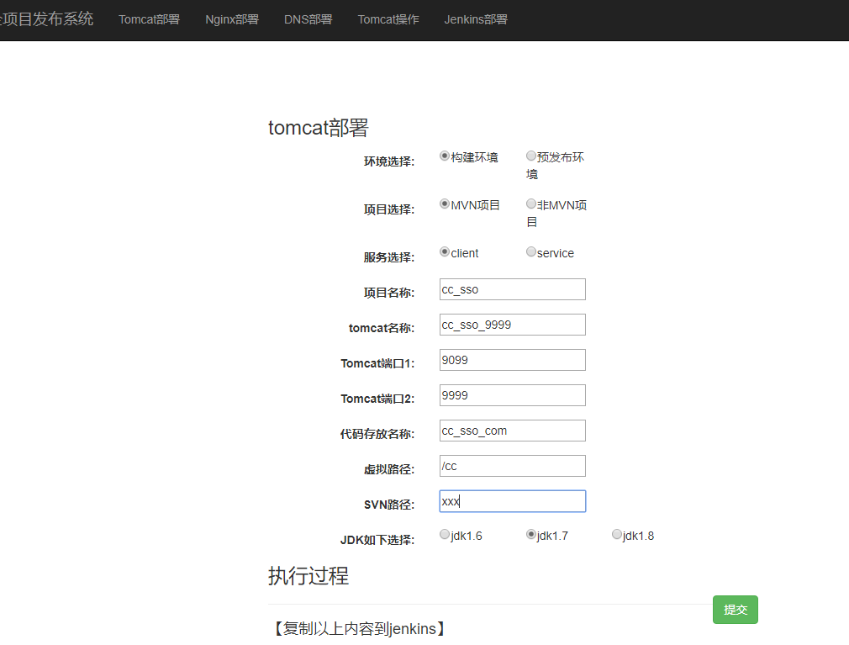Screen dimensions: 849x645
Task: Focus the 虚拟路径 input with /cc
Action: 512,466
